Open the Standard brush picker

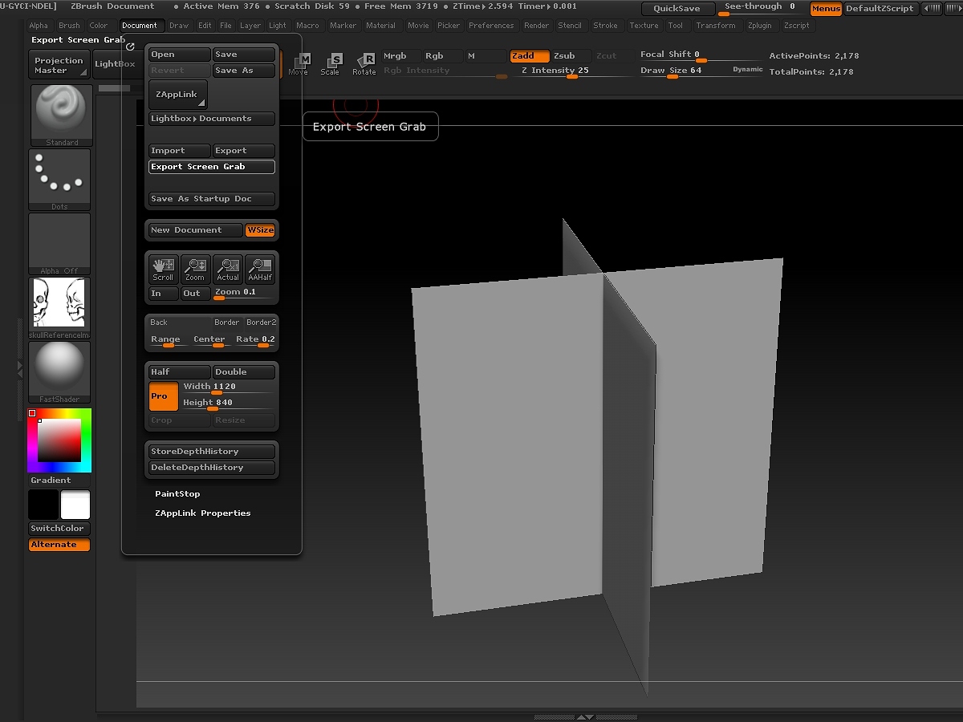(62, 116)
